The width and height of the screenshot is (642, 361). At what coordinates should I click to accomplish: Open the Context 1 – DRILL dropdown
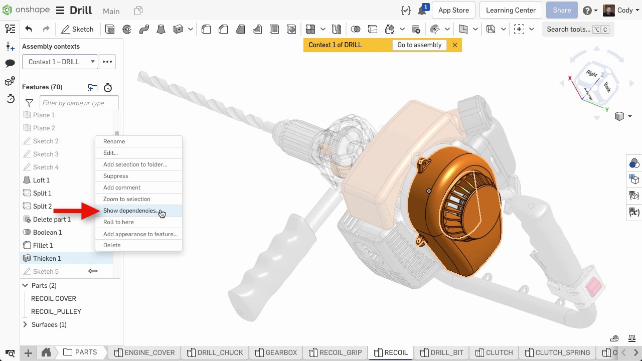pos(60,62)
